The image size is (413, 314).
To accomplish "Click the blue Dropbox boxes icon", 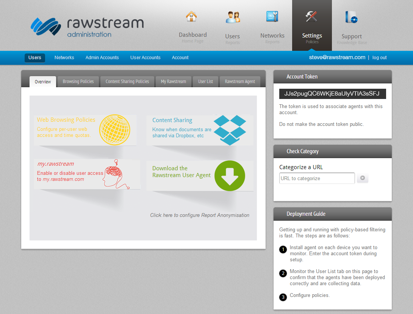I will (x=230, y=130).
